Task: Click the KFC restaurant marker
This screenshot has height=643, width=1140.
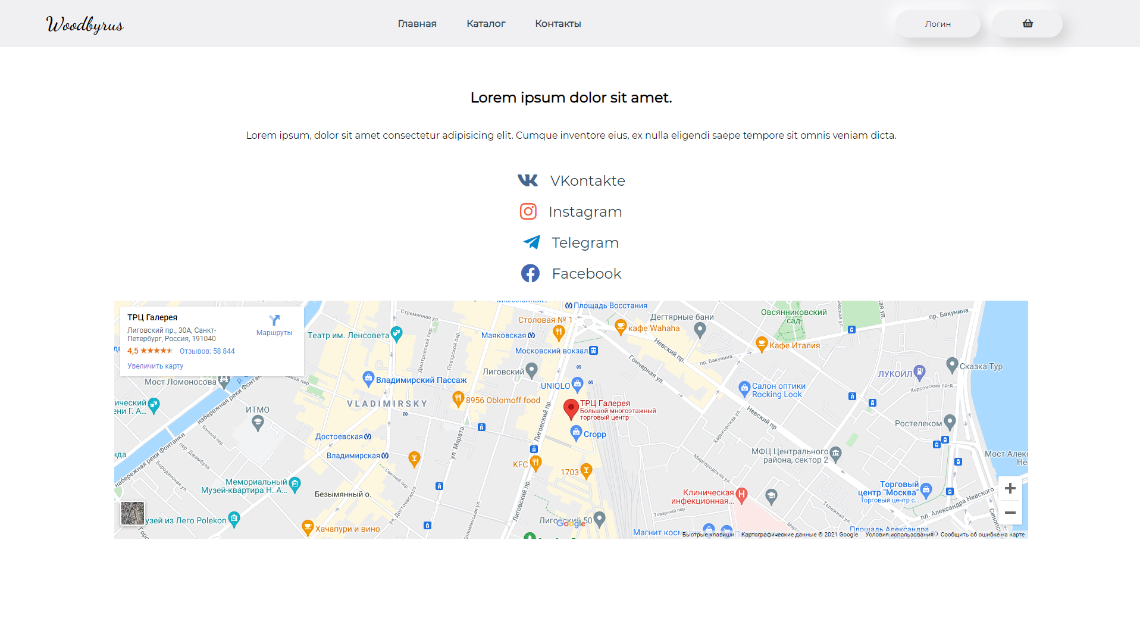Action: click(535, 463)
